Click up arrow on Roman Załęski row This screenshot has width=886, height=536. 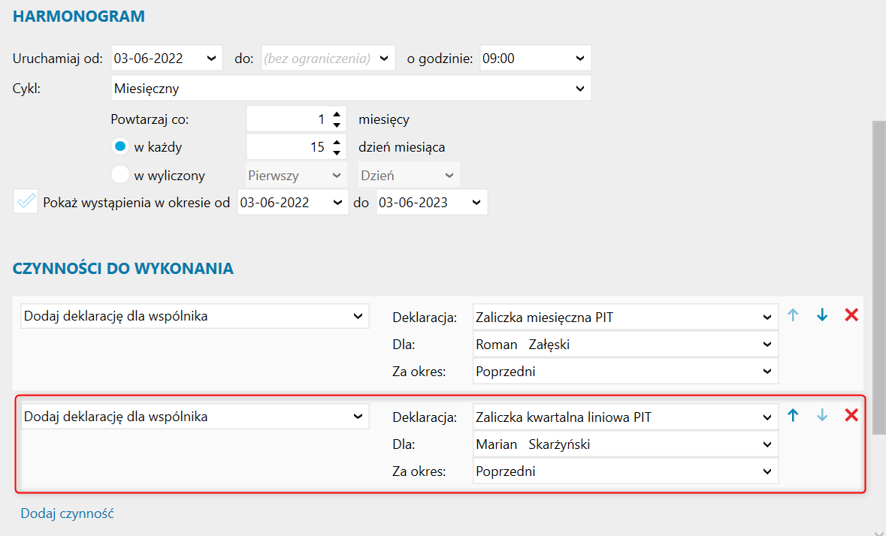(x=793, y=316)
